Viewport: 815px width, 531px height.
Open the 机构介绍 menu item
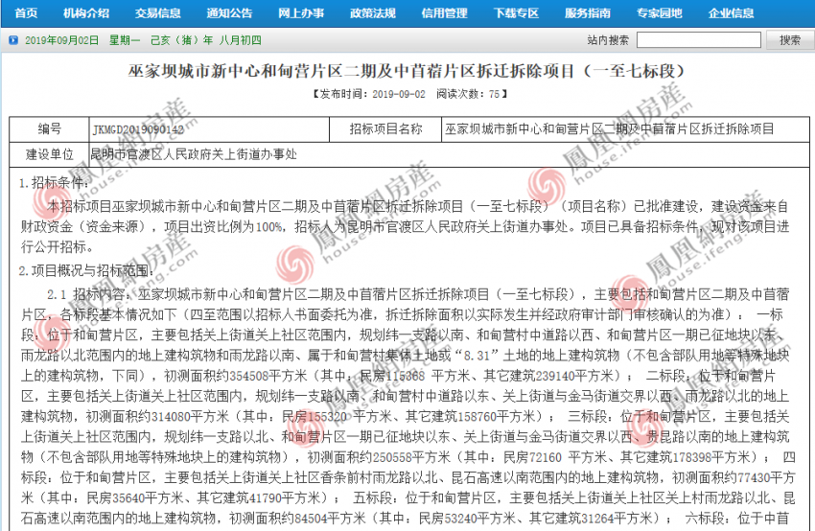pos(86,13)
